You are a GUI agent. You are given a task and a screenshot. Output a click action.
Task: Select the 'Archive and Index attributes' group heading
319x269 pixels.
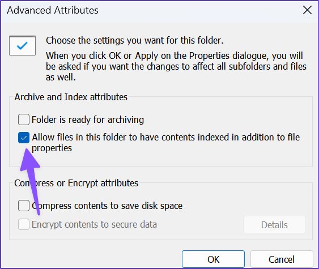71,97
